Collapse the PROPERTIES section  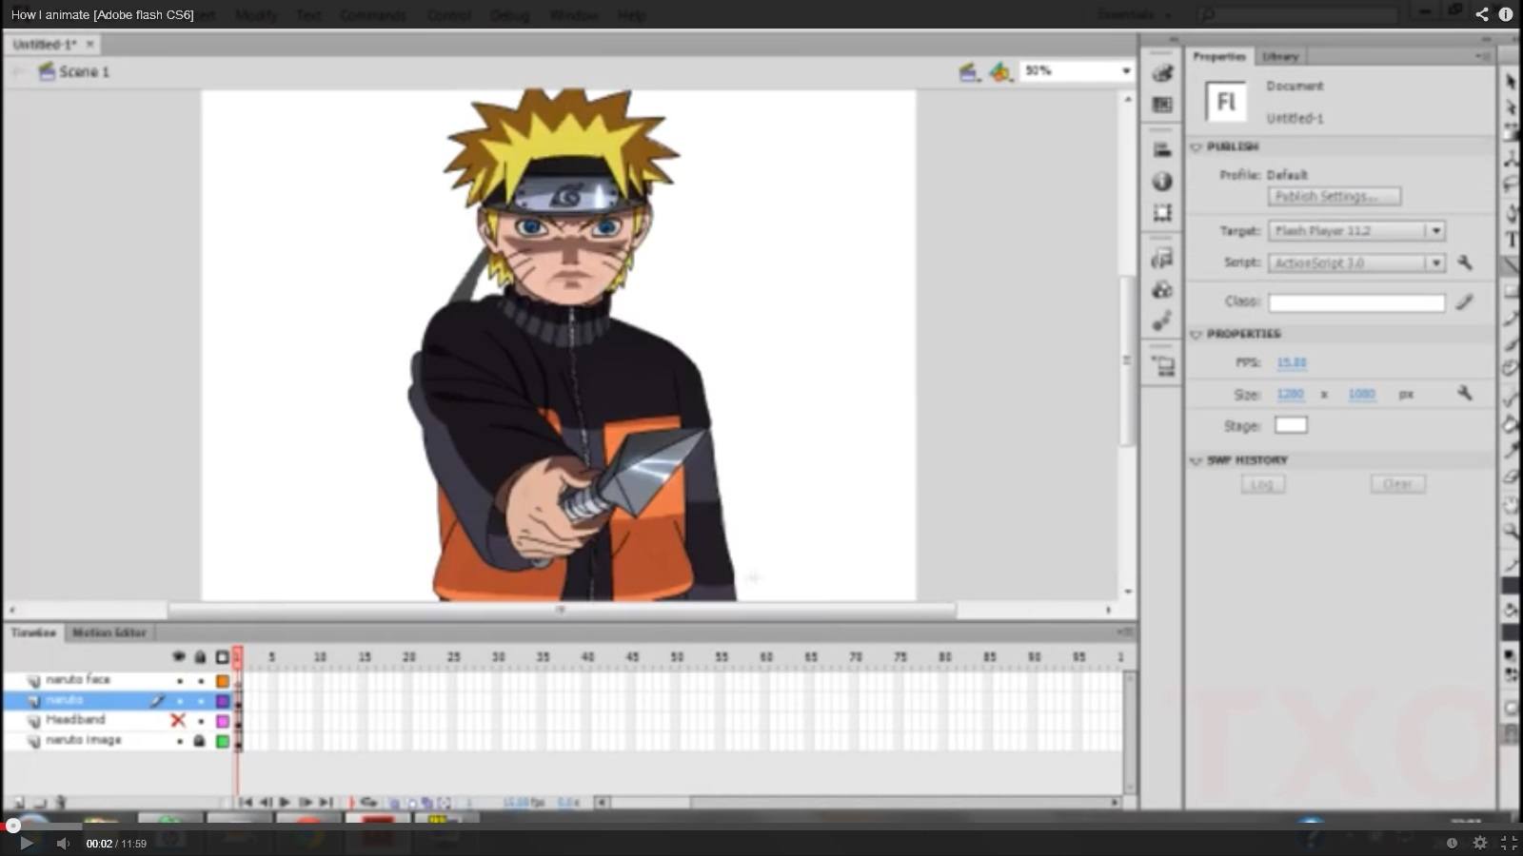1197,335
